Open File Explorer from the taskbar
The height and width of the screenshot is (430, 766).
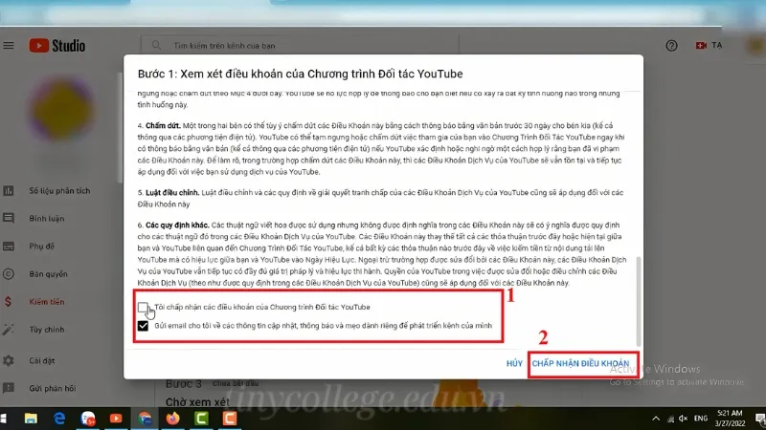coord(31,419)
